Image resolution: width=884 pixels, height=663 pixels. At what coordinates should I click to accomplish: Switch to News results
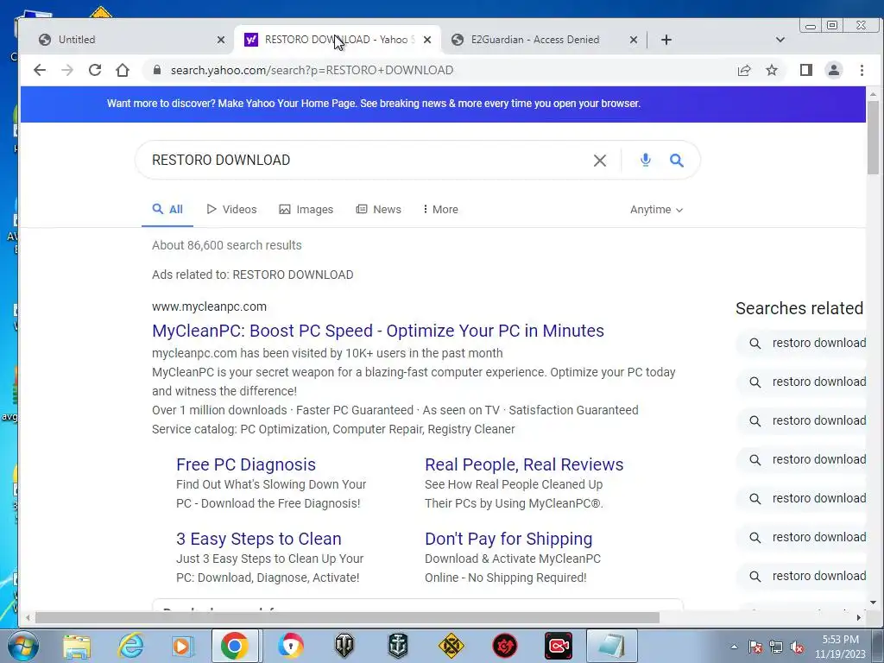tap(379, 209)
